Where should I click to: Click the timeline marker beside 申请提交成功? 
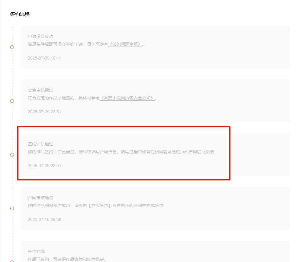click(12, 47)
